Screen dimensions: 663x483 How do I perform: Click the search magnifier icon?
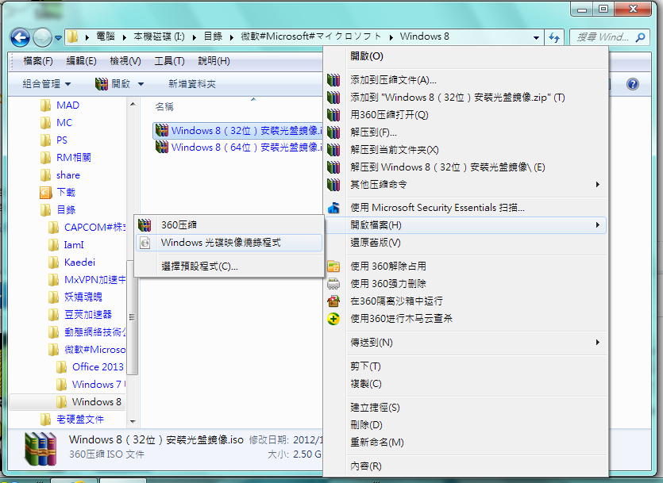point(641,37)
